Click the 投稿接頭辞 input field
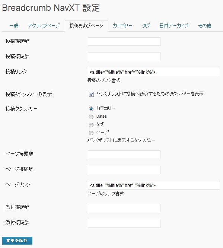 tap(124, 42)
